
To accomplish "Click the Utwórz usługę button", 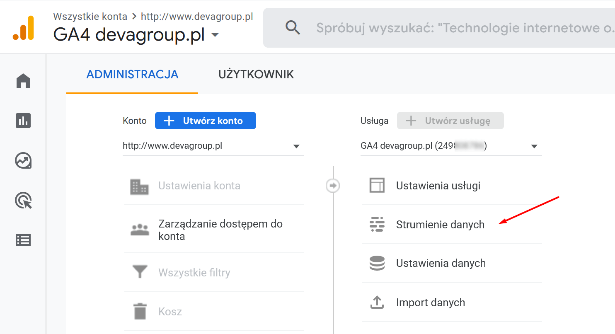I will point(450,121).
